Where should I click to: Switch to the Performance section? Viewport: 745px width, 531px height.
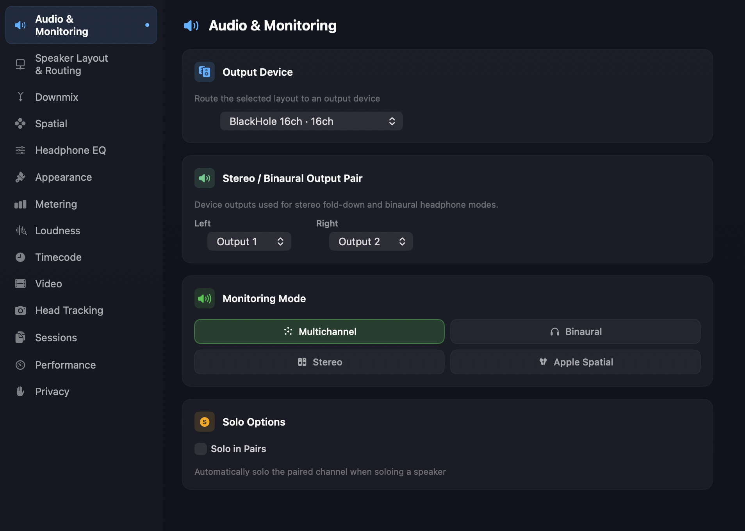81,365
